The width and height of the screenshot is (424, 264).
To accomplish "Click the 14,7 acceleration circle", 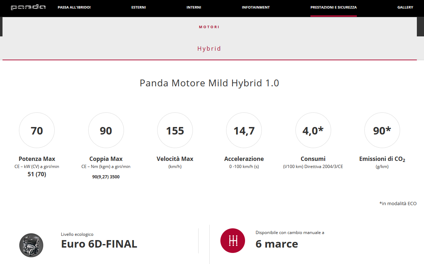I will (x=244, y=130).
